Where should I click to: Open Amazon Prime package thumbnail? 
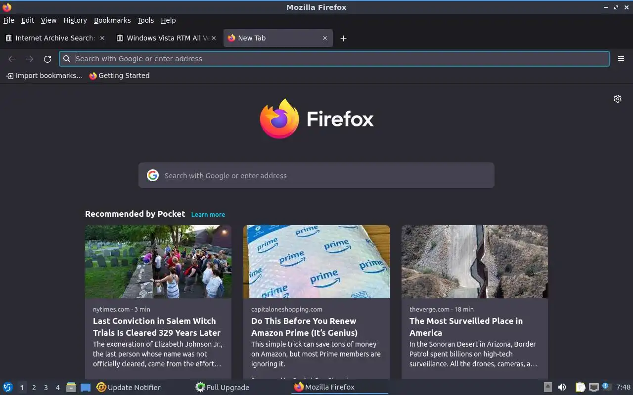[316, 262]
